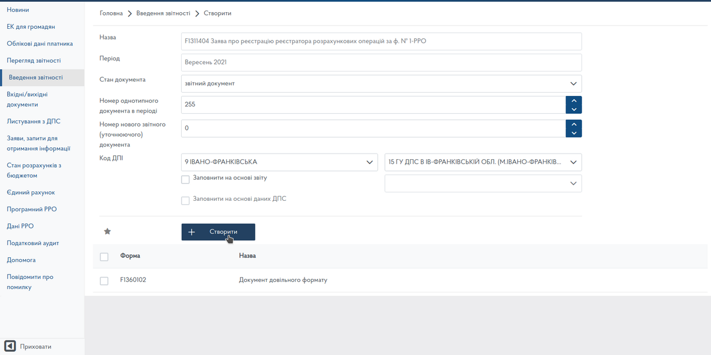Image resolution: width=711 pixels, height=355 pixels.
Task: Click the star favorites icon
Action: pyautogui.click(x=108, y=231)
